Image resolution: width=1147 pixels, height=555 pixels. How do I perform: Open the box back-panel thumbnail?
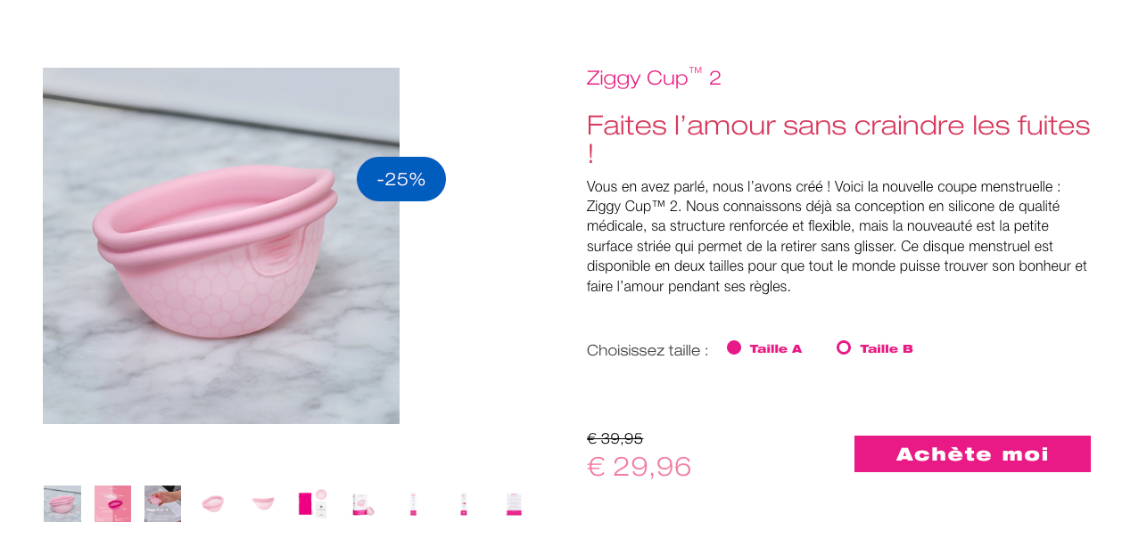point(514,503)
